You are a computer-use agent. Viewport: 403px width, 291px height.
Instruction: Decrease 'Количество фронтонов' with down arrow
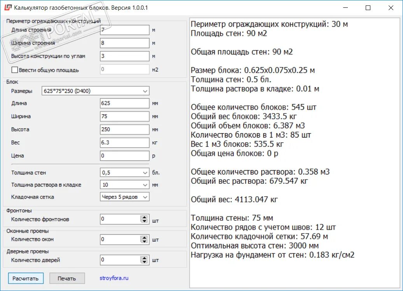point(145,221)
